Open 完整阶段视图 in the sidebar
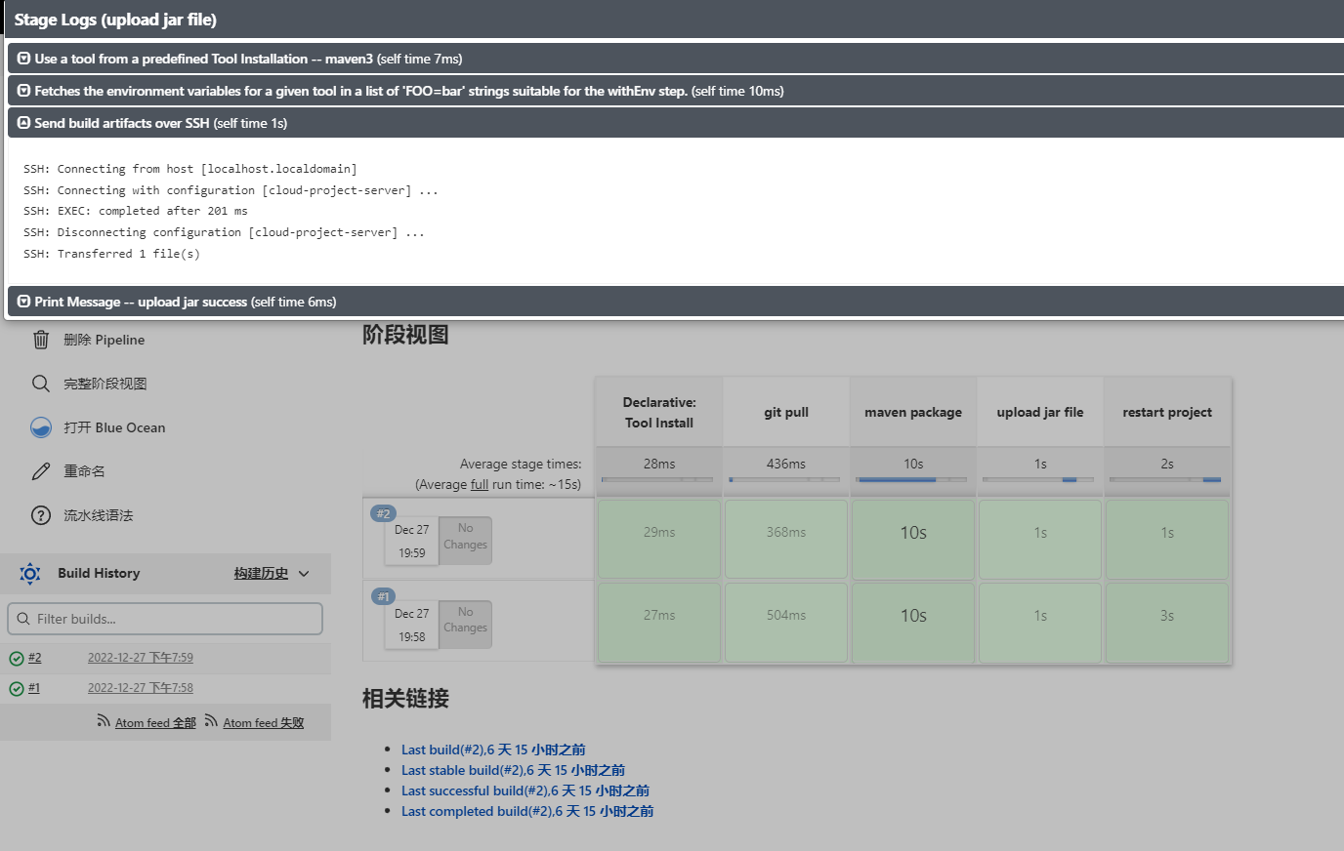 coord(105,384)
